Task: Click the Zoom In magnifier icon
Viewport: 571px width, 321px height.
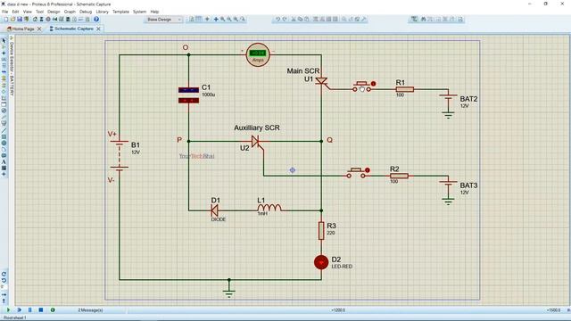Action: point(222,20)
